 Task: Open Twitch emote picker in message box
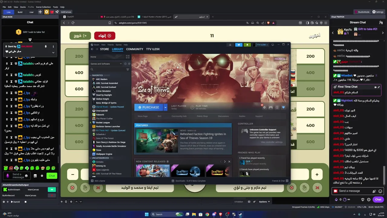click(380, 191)
